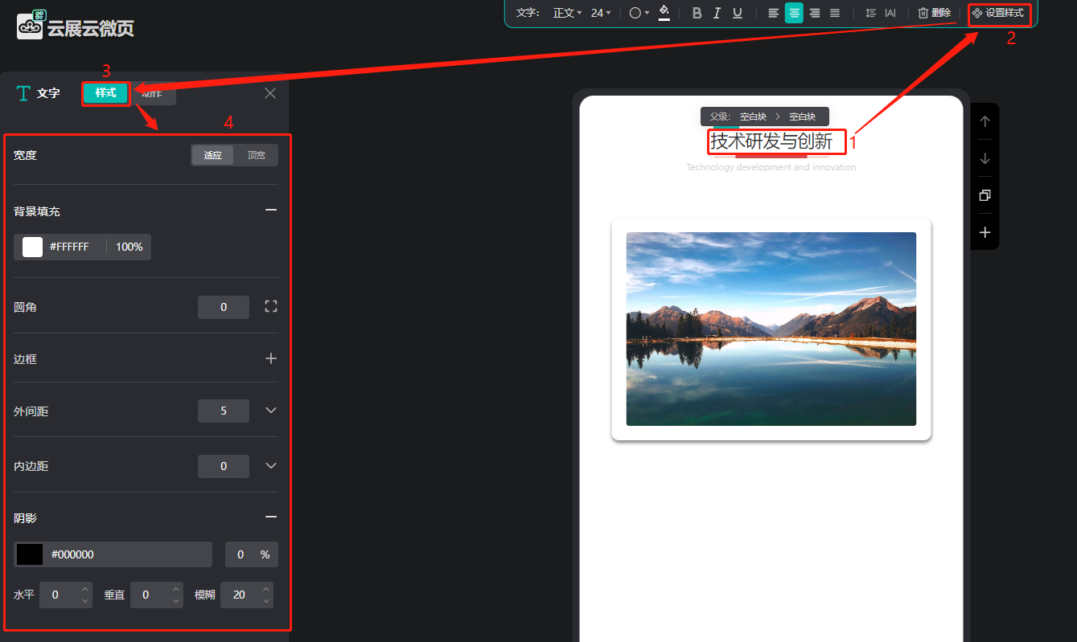Switch to the 动作 tab
The image size is (1077, 642).
coord(153,94)
